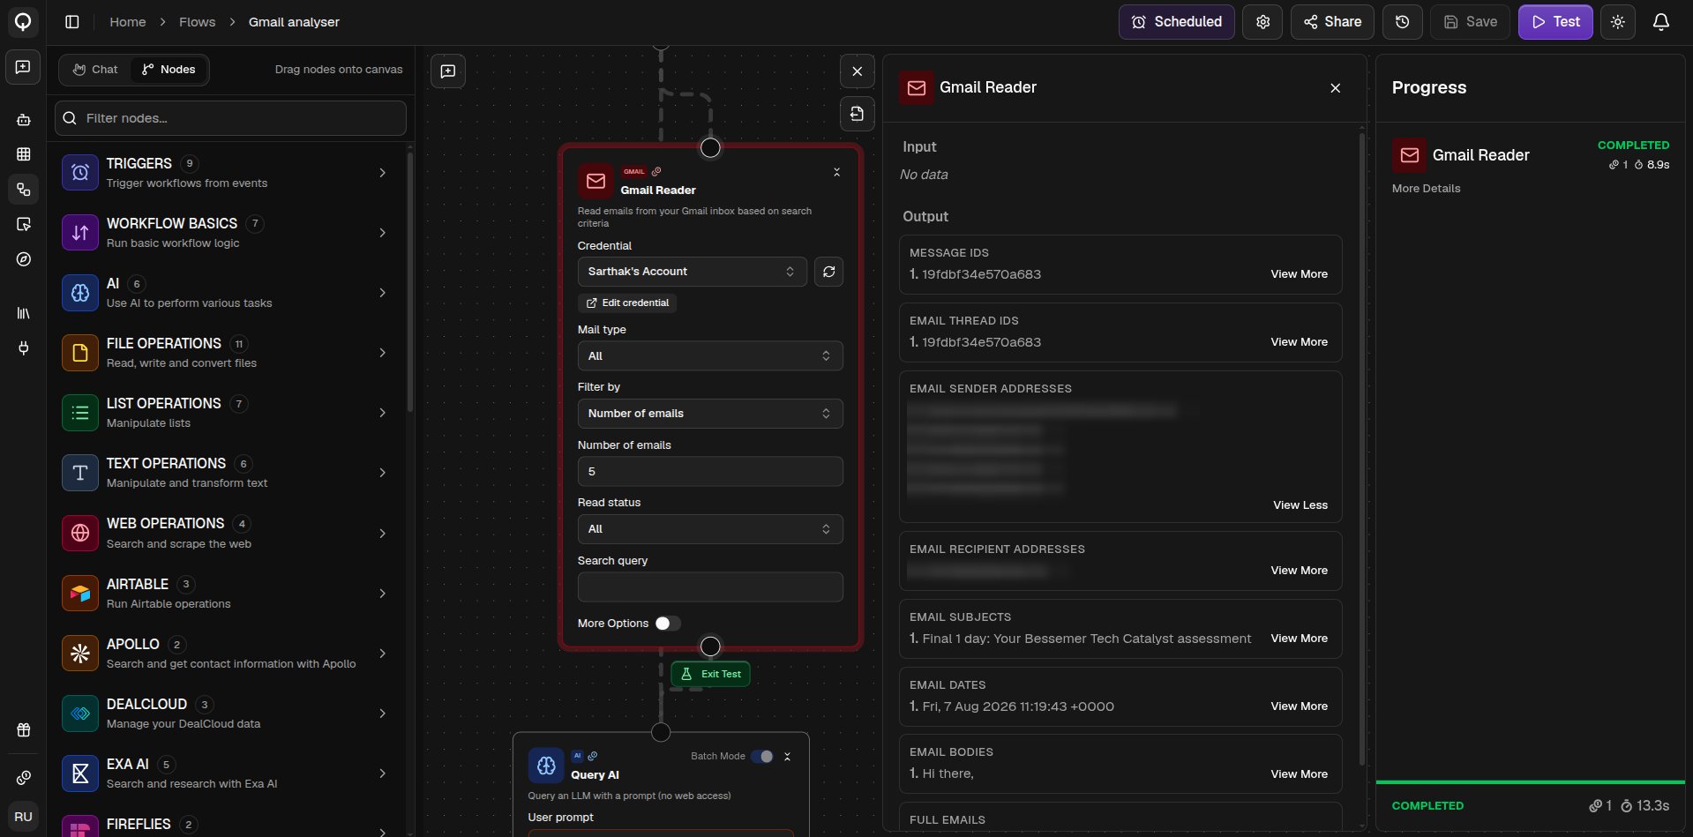The width and height of the screenshot is (1693, 837).
Task: Refresh the credential list
Action: click(828, 272)
